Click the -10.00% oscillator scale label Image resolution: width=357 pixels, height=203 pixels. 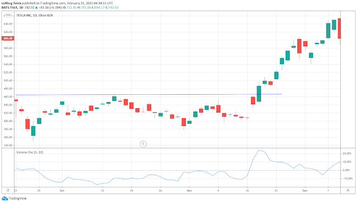point(348,178)
